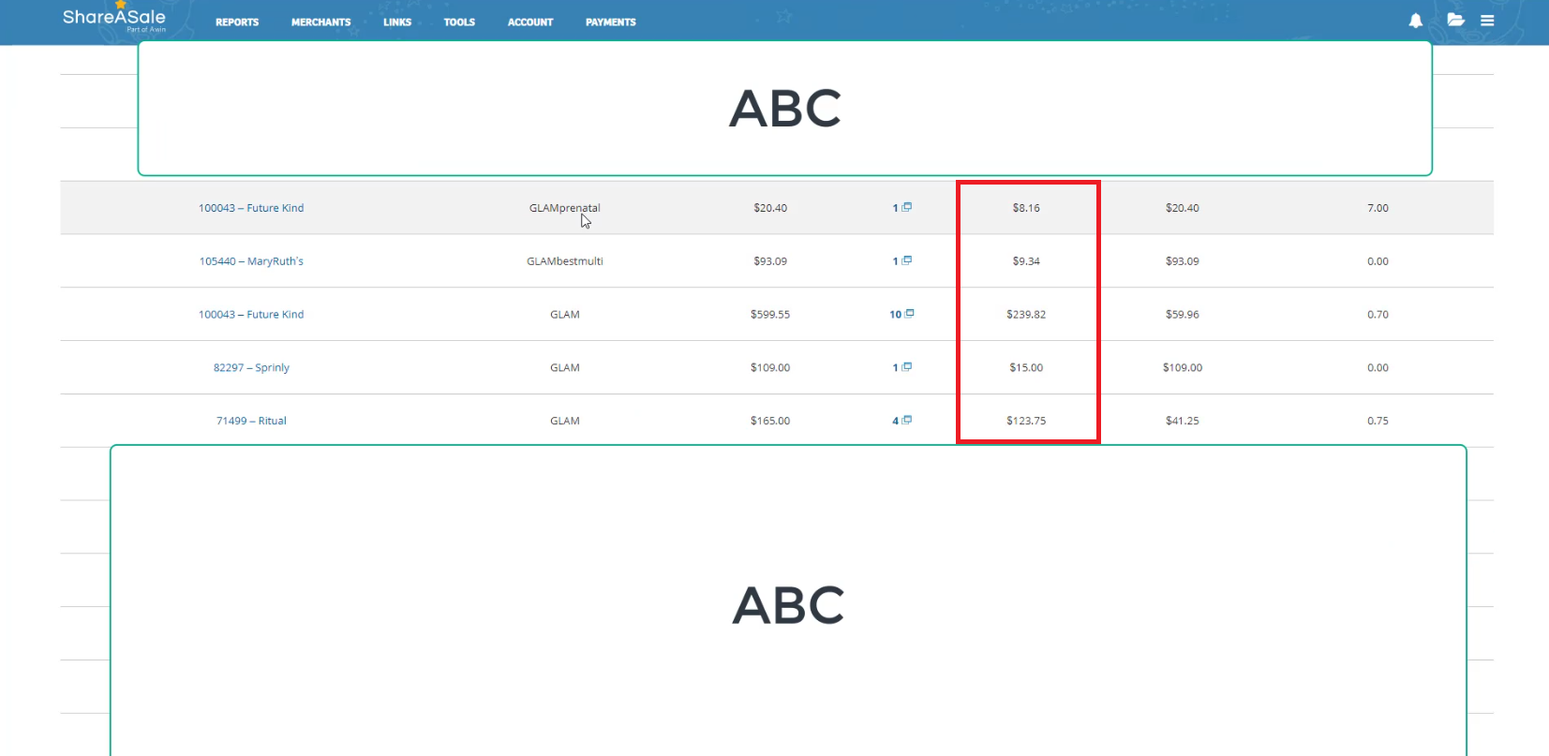The width and height of the screenshot is (1549, 756).
Task: Open Future Kind link in GLAMprenatal row
Action: (x=251, y=208)
